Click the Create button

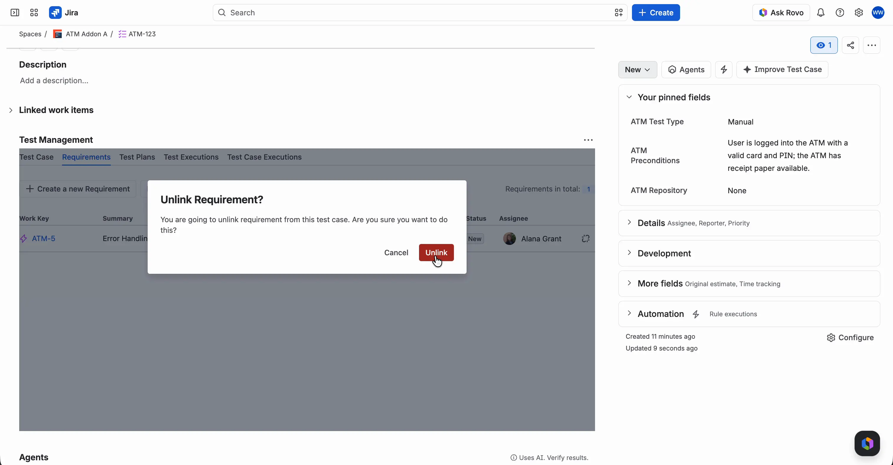656,13
